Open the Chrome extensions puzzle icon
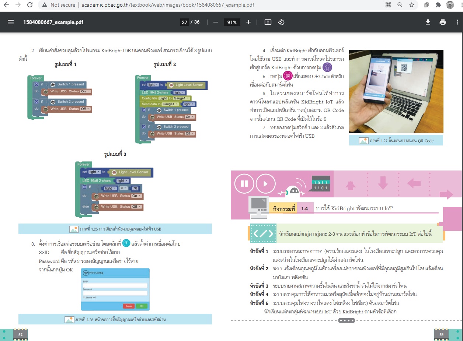The height and width of the screenshot is (341, 463). (x=438, y=5)
